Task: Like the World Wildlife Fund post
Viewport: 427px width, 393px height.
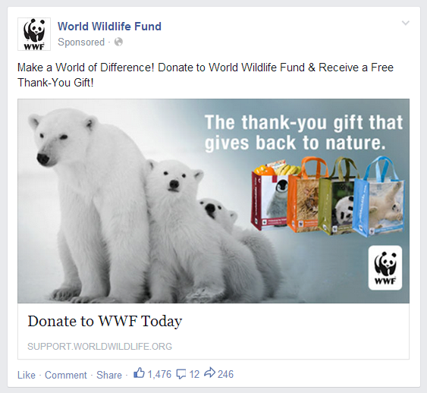Action: pyautogui.click(x=27, y=375)
